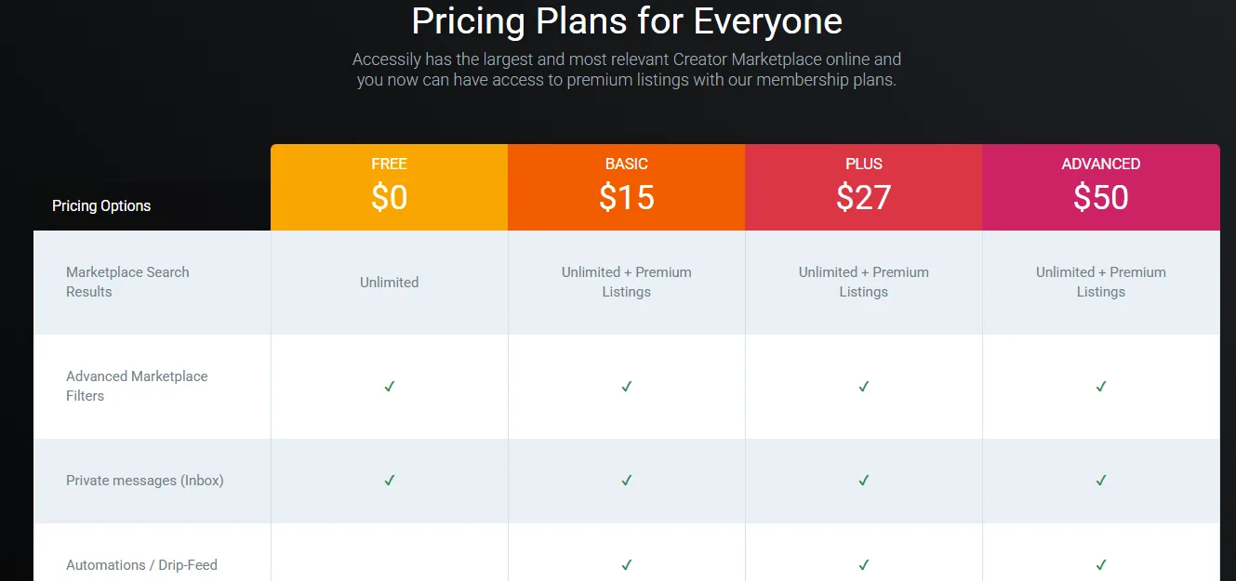Click the Basic plan checkmark for Advanced Marketplace Filters

[627, 387]
